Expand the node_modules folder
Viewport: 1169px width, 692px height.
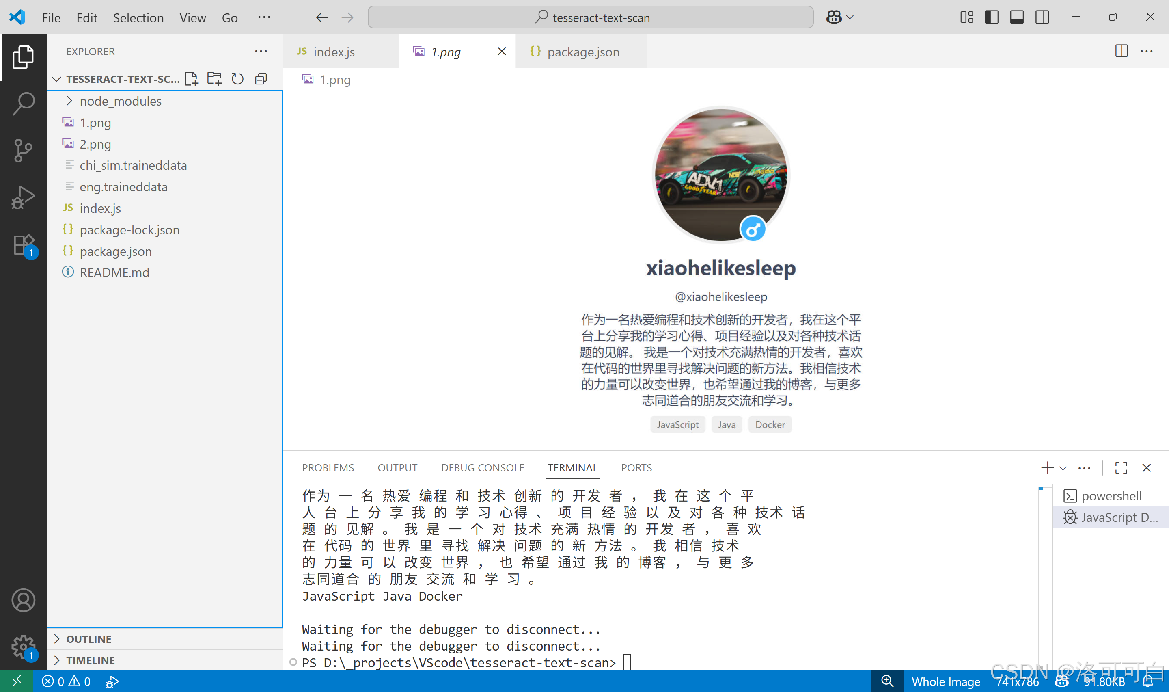[69, 101]
